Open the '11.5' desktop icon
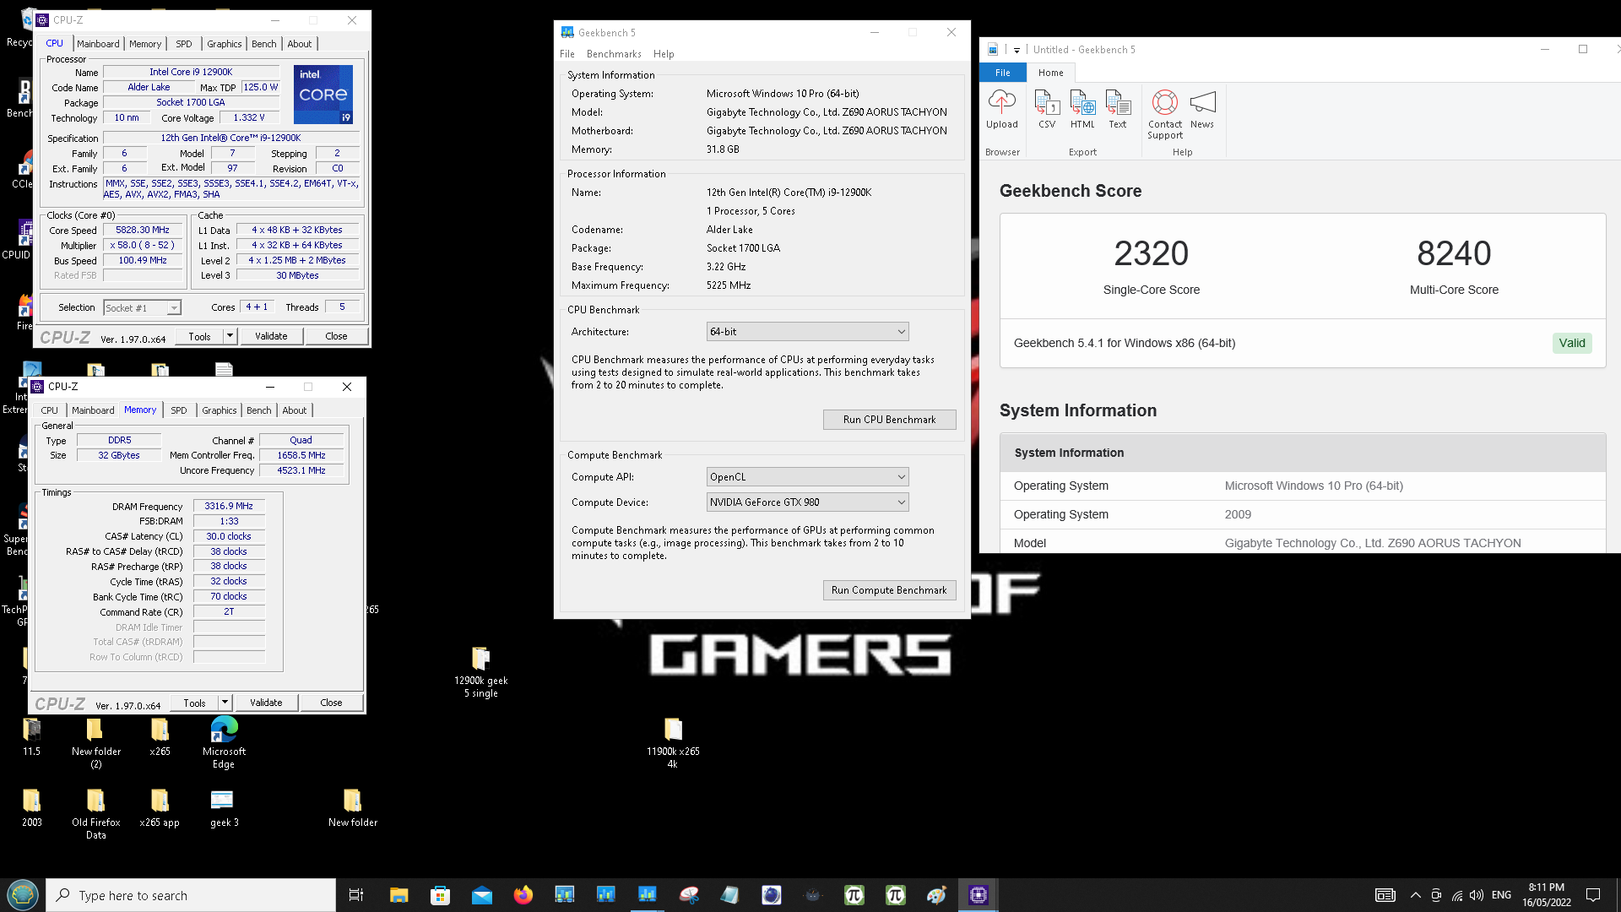The width and height of the screenshot is (1621, 912). coord(31,737)
